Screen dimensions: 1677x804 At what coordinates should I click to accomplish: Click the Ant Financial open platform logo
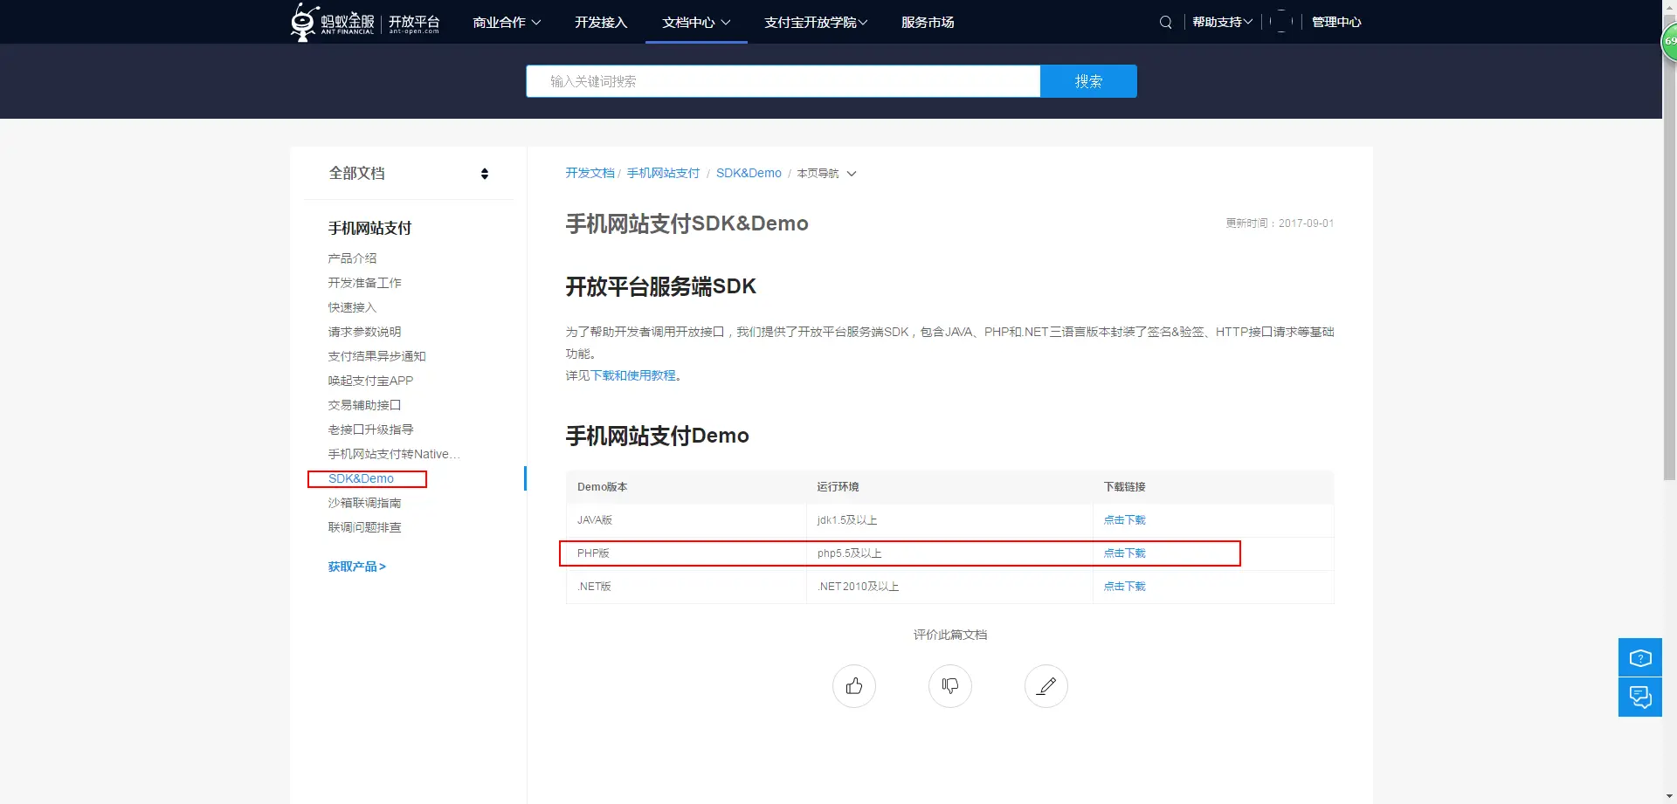pyautogui.click(x=365, y=22)
